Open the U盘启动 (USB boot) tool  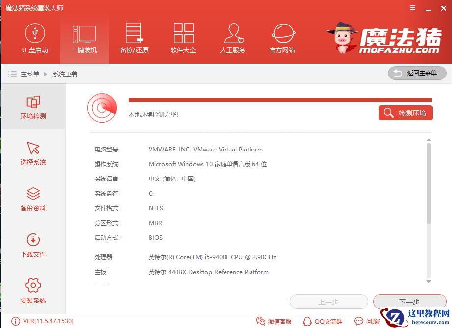click(x=35, y=39)
